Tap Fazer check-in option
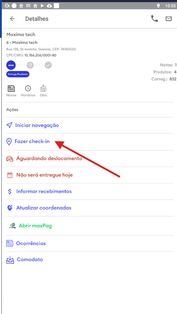177x314 pixels. pos(90,142)
